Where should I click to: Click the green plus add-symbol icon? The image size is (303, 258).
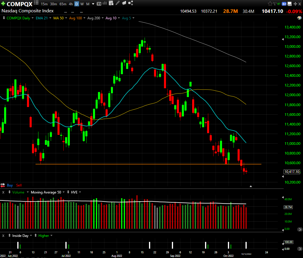(3, 4)
